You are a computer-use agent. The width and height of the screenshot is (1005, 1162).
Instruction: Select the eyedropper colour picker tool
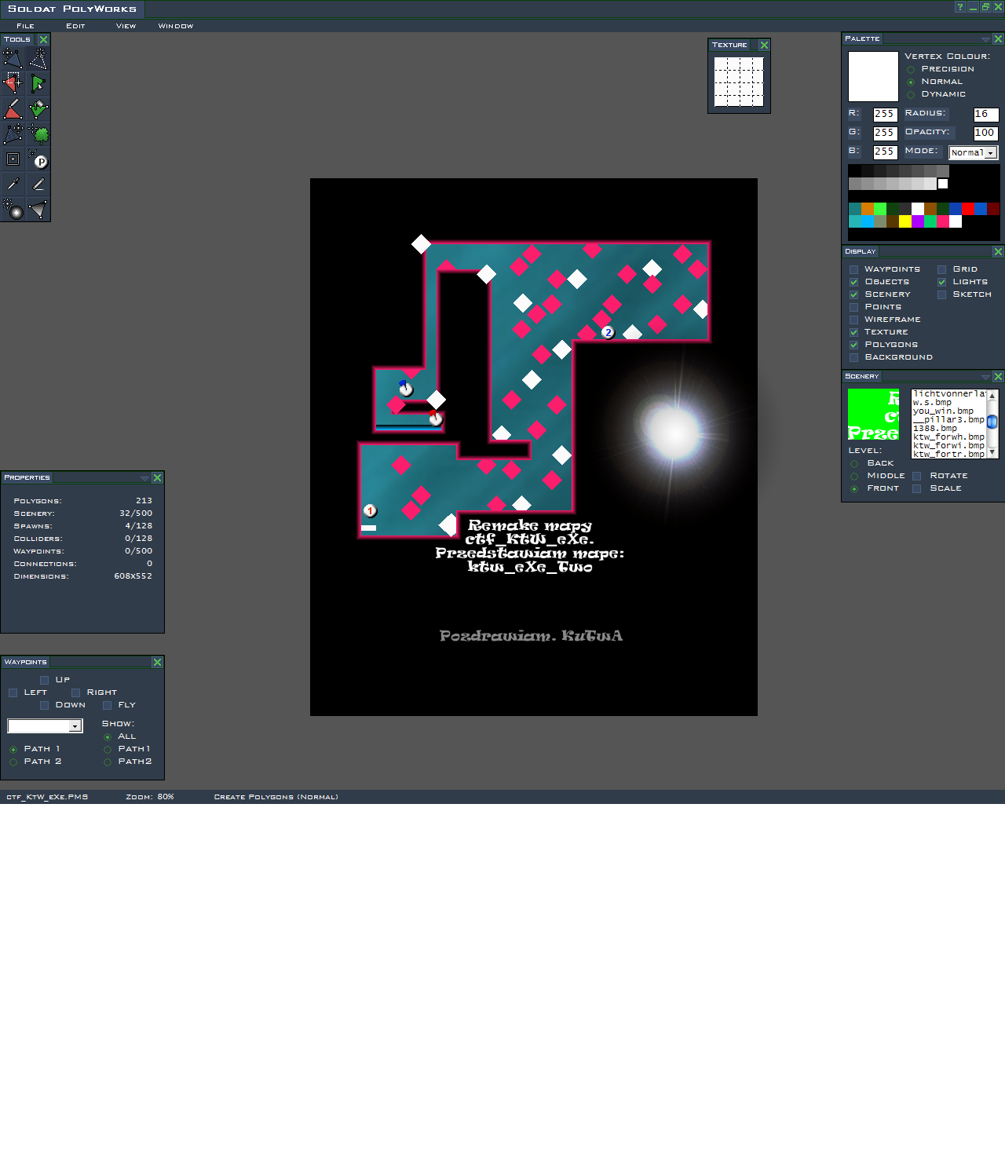pos(13,185)
